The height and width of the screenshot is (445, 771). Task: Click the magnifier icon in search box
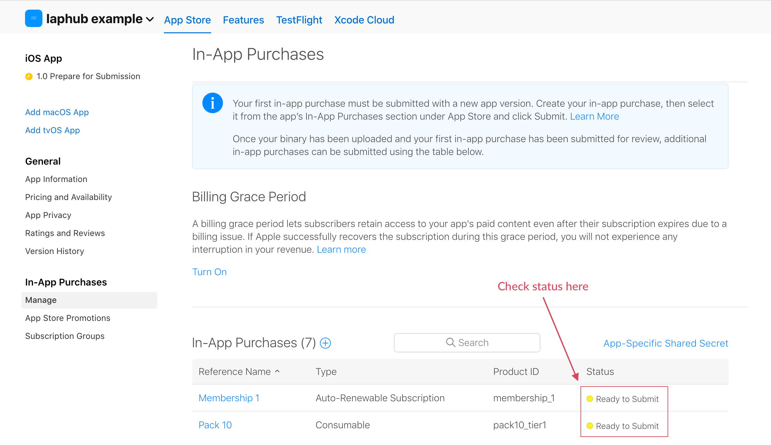coord(450,342)
